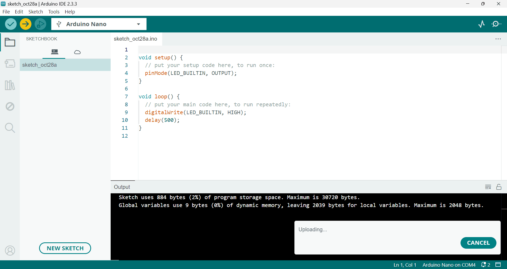Viewport: 507px width, 269px height.
Task: Open the Boards Manager sidebar panel
Action: point(10,64)
